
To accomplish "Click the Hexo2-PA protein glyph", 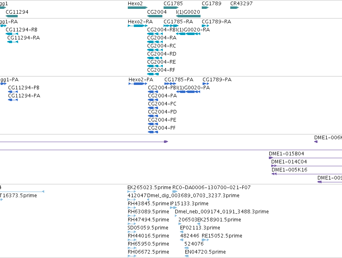I will point(138,84).
